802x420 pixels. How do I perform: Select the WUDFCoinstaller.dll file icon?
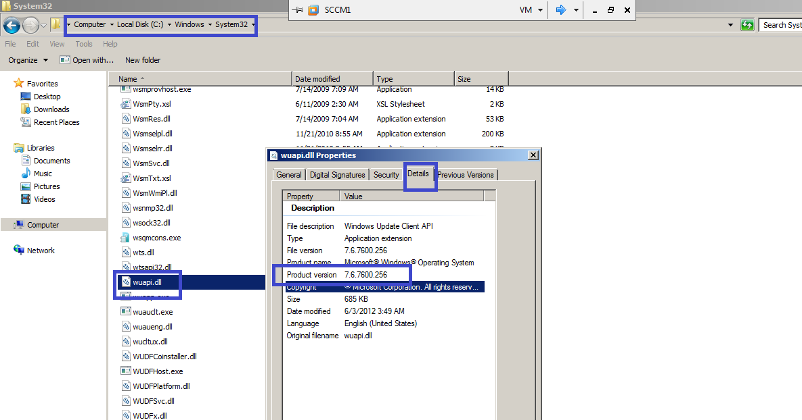click(126, 357)
